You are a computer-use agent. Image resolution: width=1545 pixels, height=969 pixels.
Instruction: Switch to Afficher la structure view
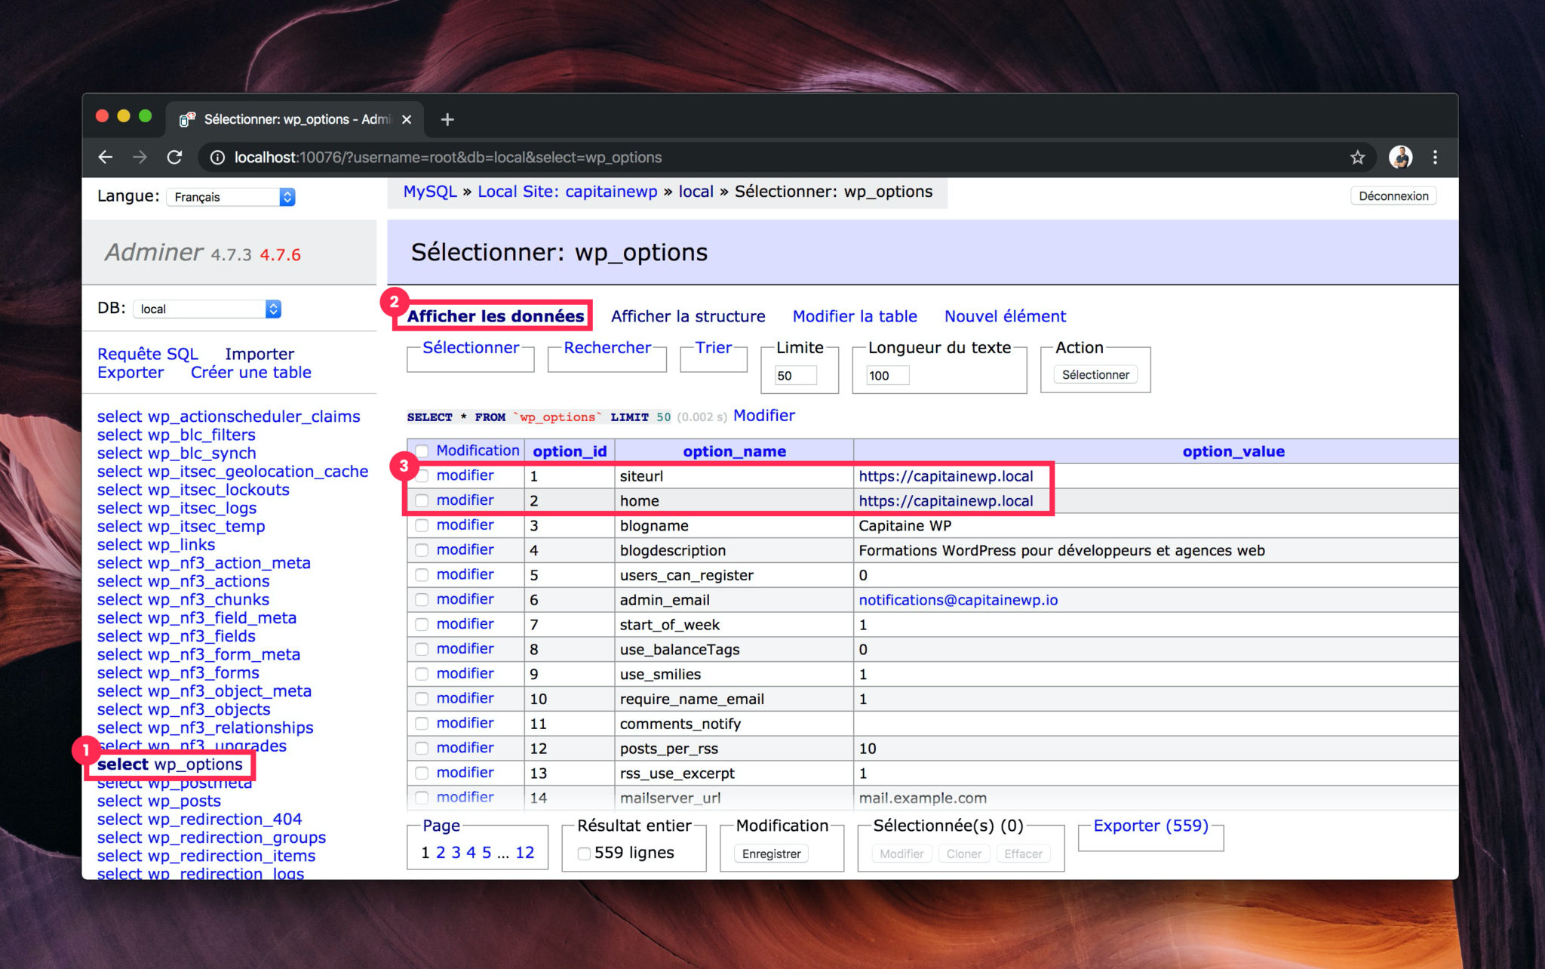pos(687,316)
